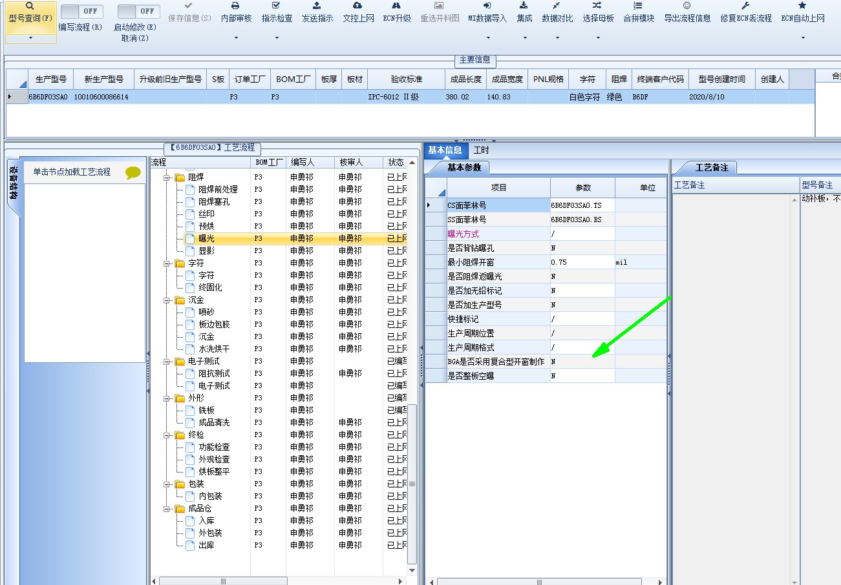
Task: Sort by the 验收标准 column header
Action: [406, 79]
